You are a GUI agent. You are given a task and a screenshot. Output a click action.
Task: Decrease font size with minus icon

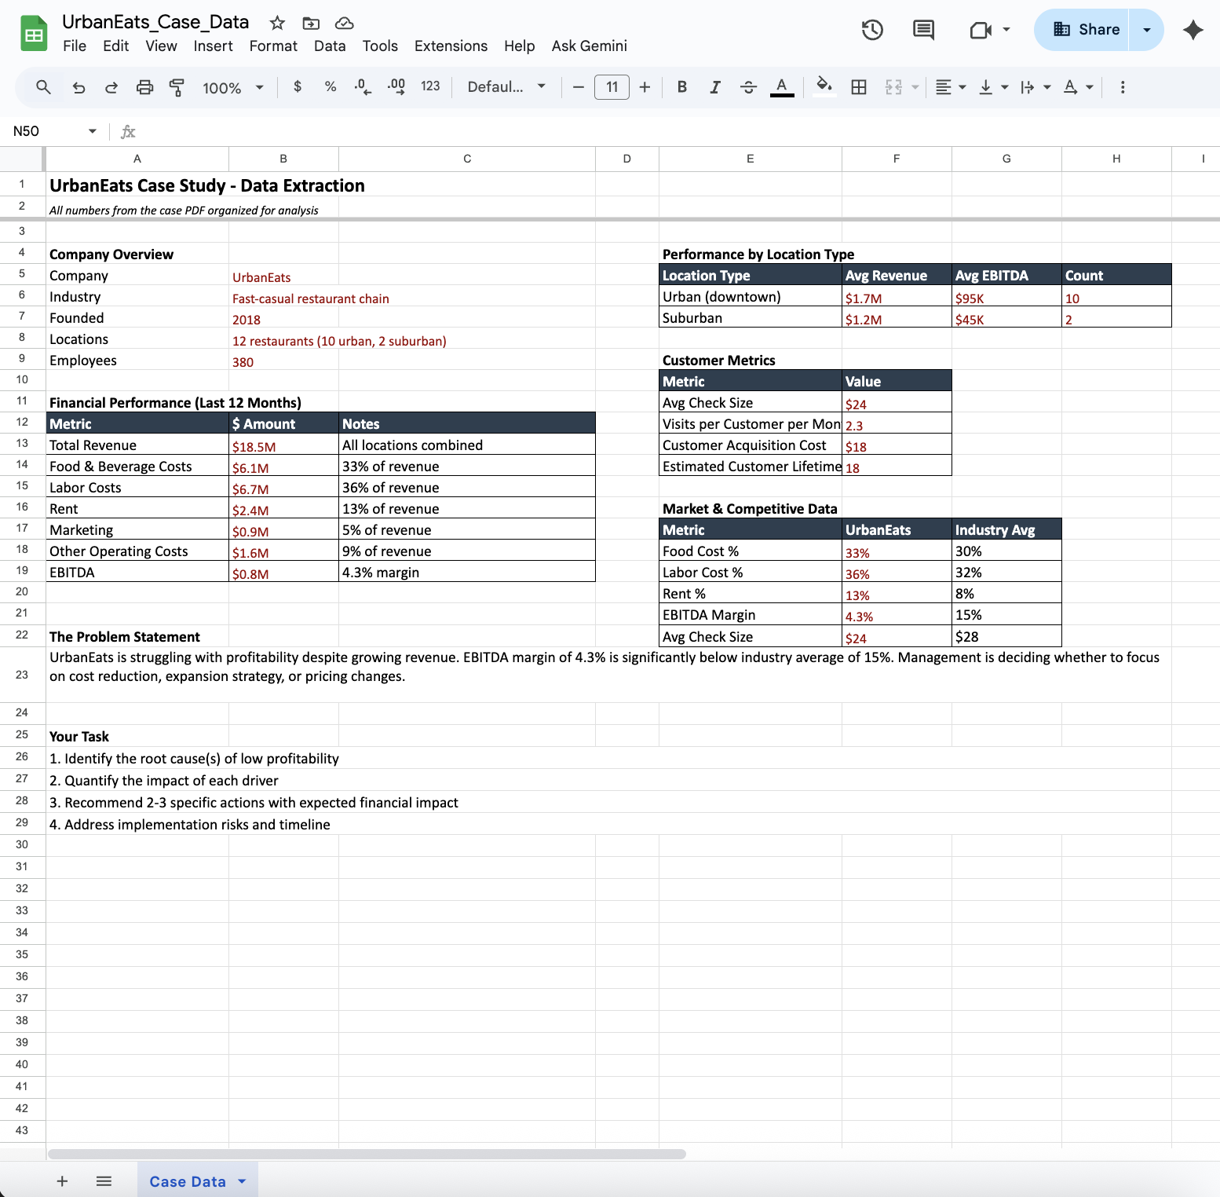579,87
